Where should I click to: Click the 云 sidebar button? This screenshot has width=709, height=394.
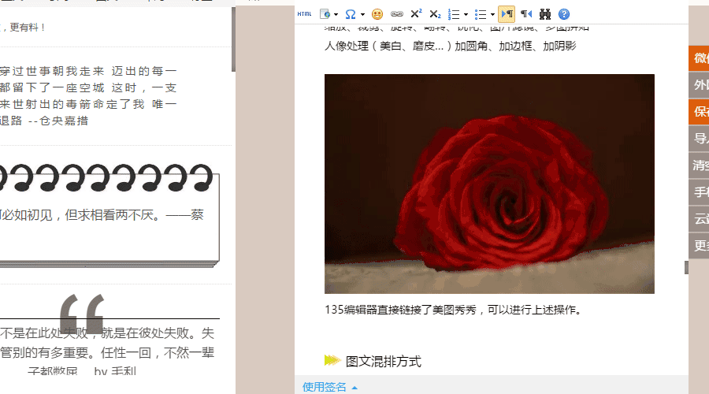click(x=699, y=219)
